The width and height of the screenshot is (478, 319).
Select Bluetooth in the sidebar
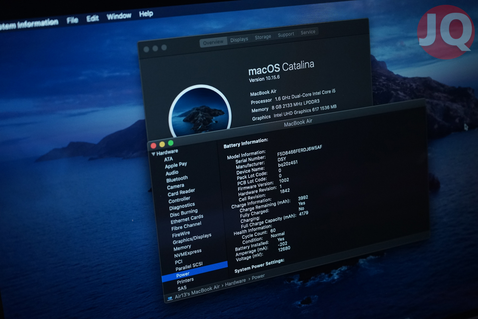(x=177, y=179)
